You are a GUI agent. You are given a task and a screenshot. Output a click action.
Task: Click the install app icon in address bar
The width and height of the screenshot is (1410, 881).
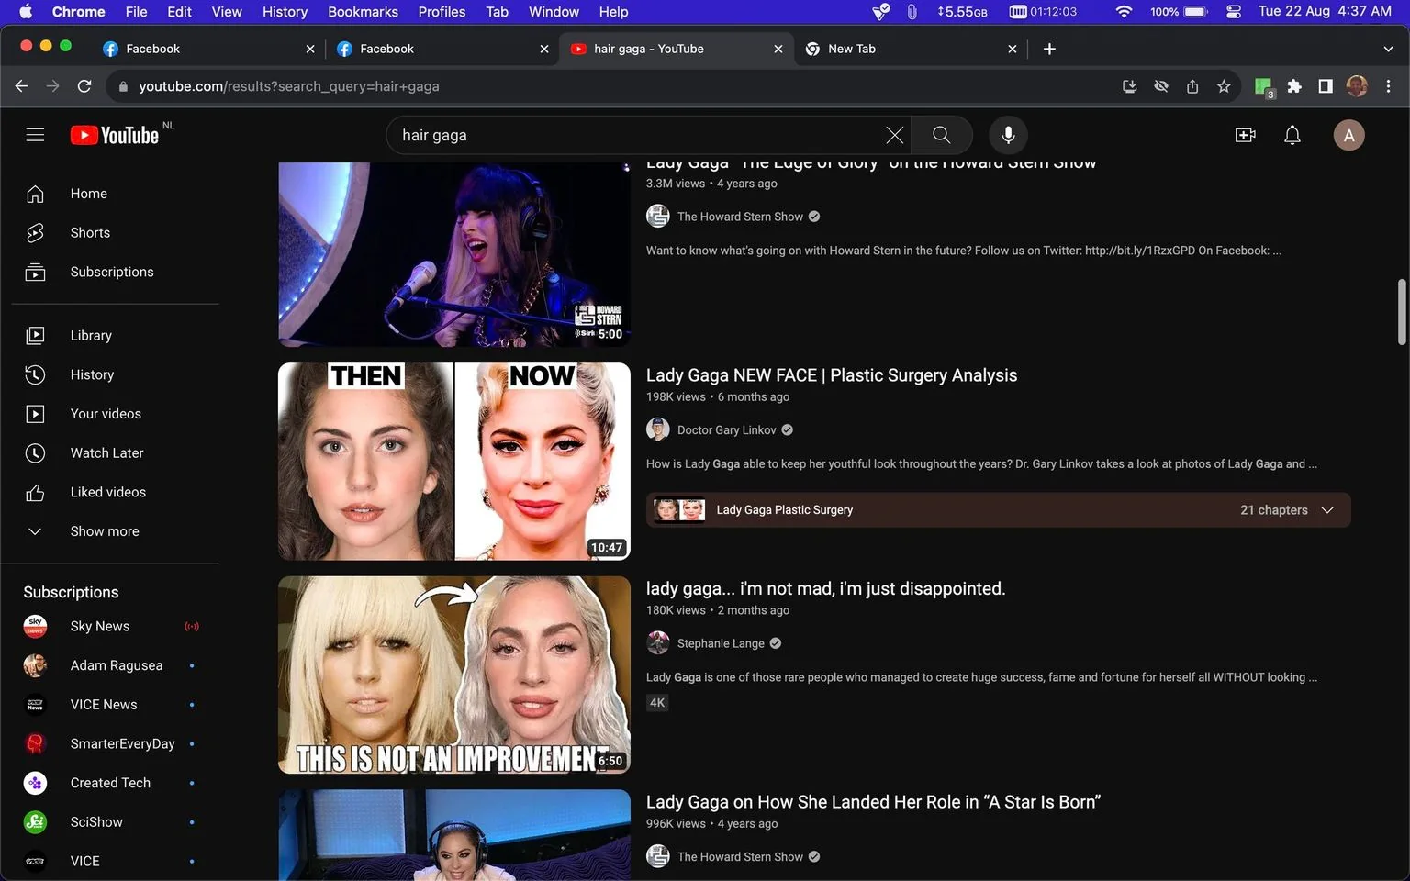1130,86
